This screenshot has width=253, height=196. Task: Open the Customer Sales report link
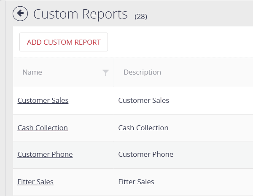[x=43, y=100]
